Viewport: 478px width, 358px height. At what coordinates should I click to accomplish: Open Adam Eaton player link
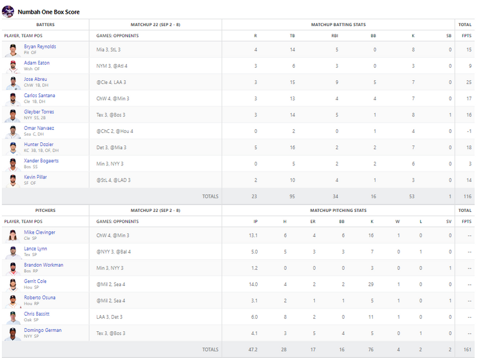(37, 63)
